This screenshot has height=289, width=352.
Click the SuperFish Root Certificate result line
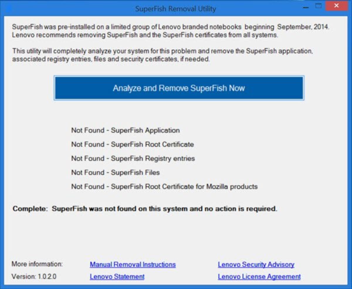(132, 144)
